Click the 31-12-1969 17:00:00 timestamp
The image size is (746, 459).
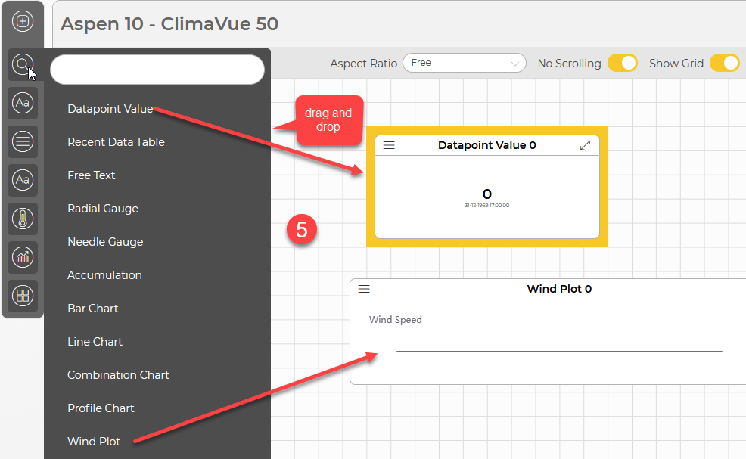click(486, 206)
